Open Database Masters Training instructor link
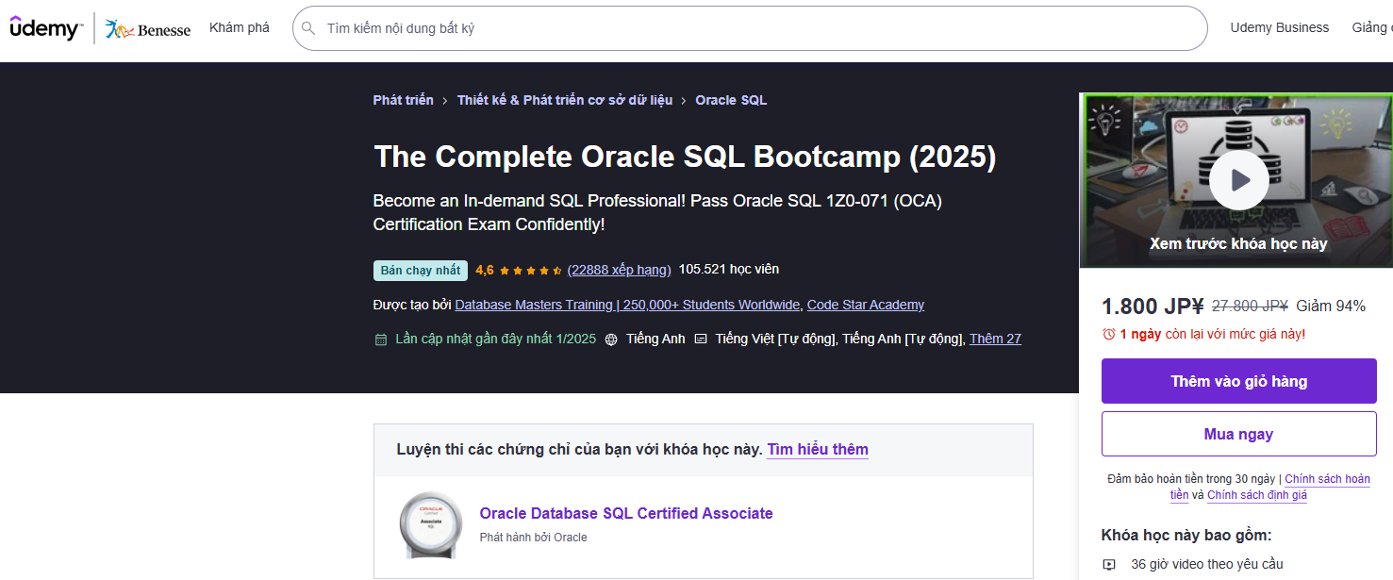This screenshot has width=1393, height=580. [627, 305]
